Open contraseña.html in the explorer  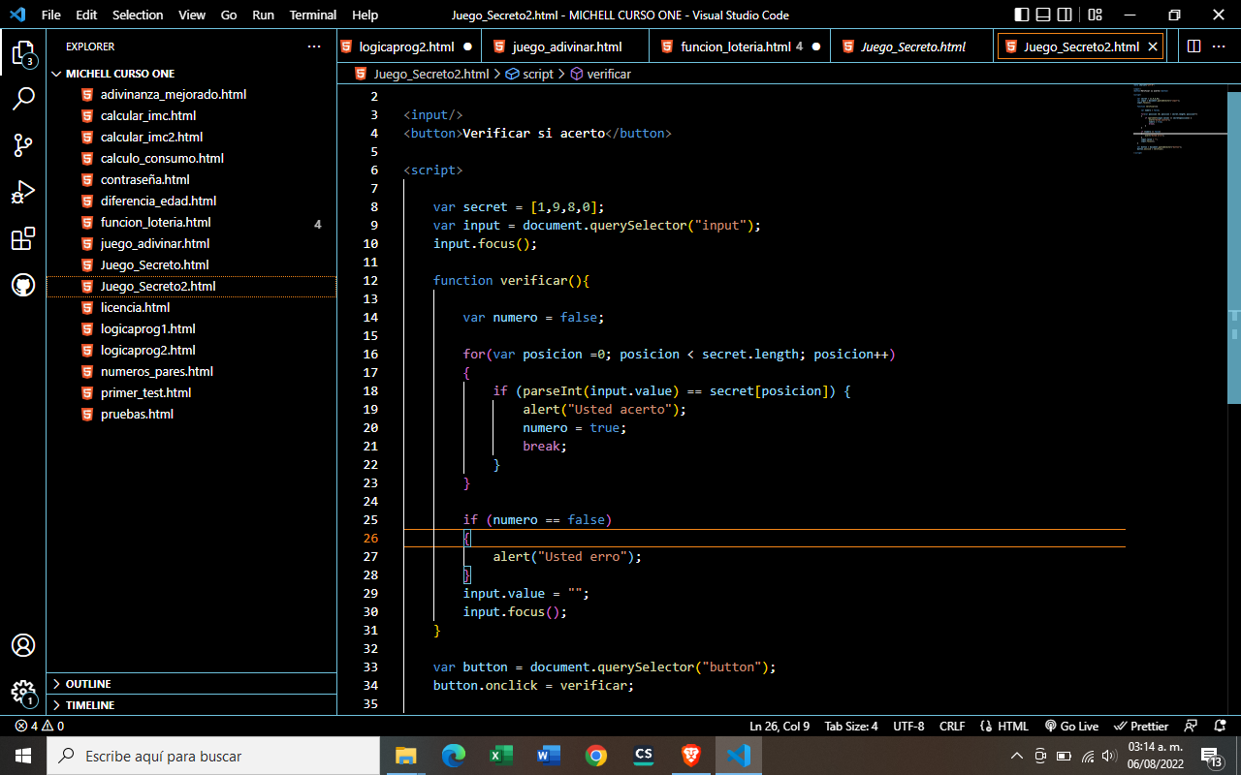pyautogui.click(x=191, y=180)
